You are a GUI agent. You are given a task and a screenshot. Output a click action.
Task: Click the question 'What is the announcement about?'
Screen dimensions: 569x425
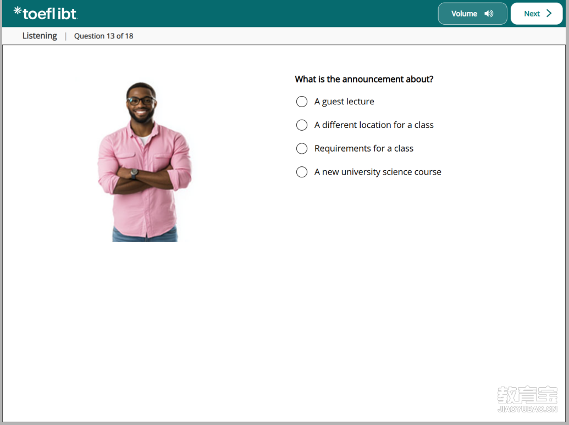pos(364,79)
